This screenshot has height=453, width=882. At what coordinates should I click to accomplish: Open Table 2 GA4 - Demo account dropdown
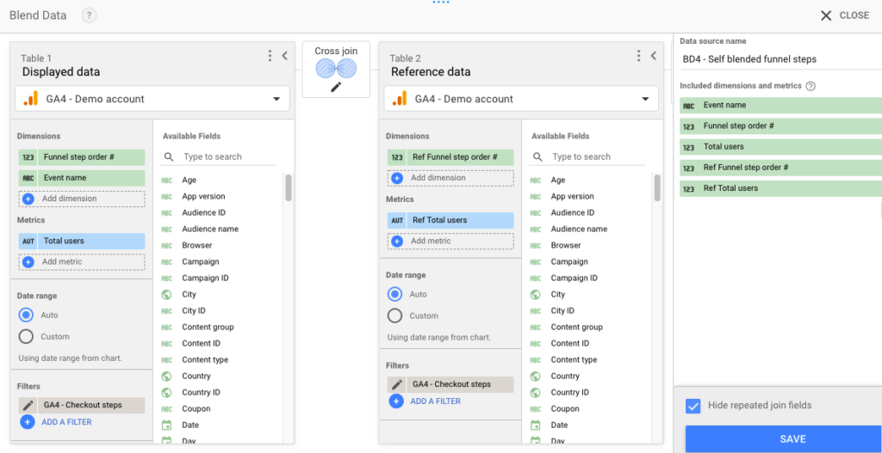click(x=521, y=99)
